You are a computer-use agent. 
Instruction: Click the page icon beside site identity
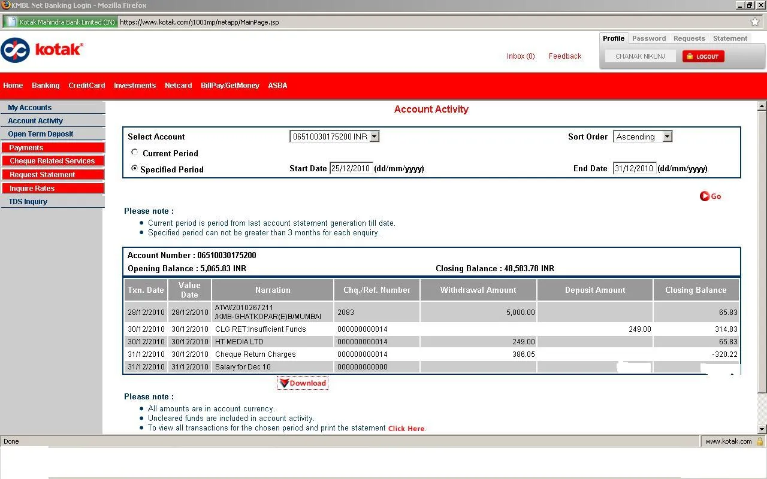[x=11, y=22]
